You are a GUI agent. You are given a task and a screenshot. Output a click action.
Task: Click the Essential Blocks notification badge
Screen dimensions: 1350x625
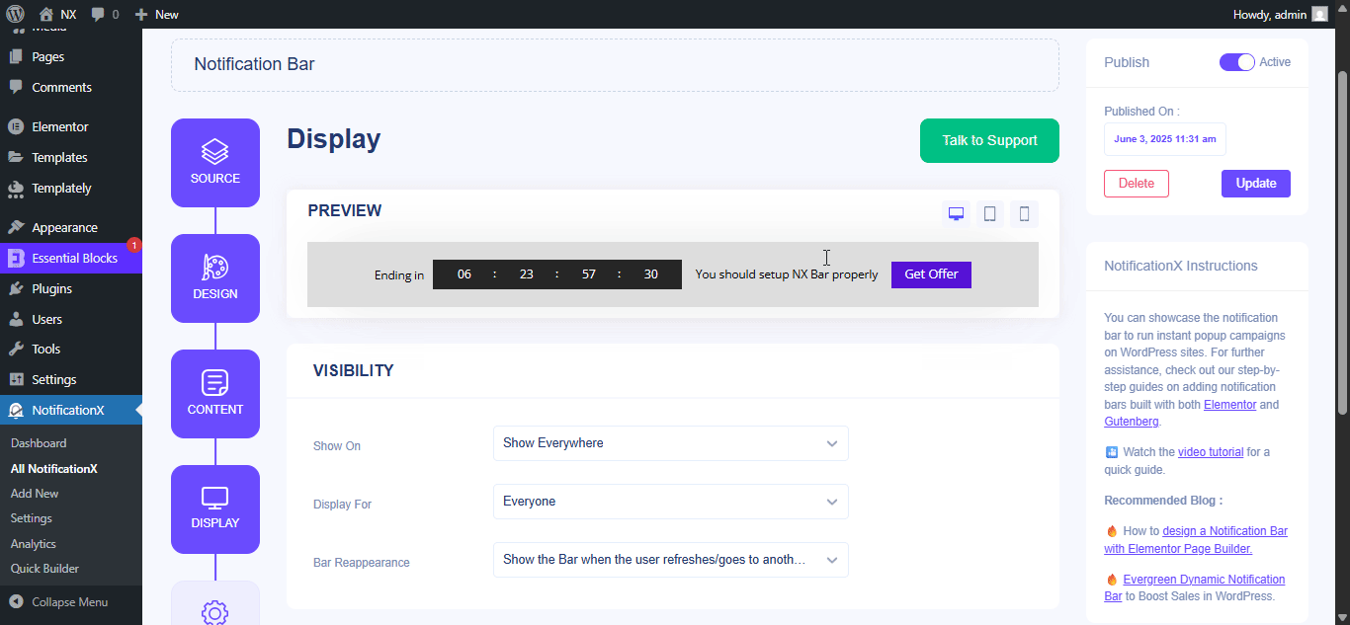tap(134, 245)
